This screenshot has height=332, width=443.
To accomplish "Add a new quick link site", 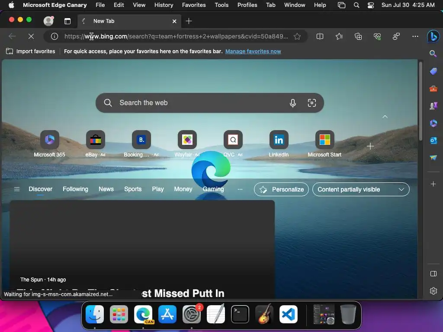I will click(370, 146).
